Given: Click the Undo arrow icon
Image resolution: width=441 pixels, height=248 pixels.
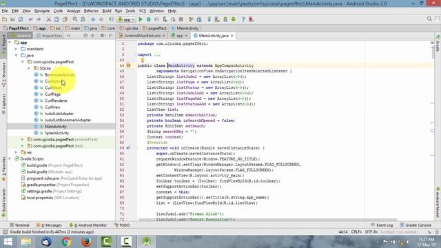Looking at the screenshot, I should pos(30,19).
